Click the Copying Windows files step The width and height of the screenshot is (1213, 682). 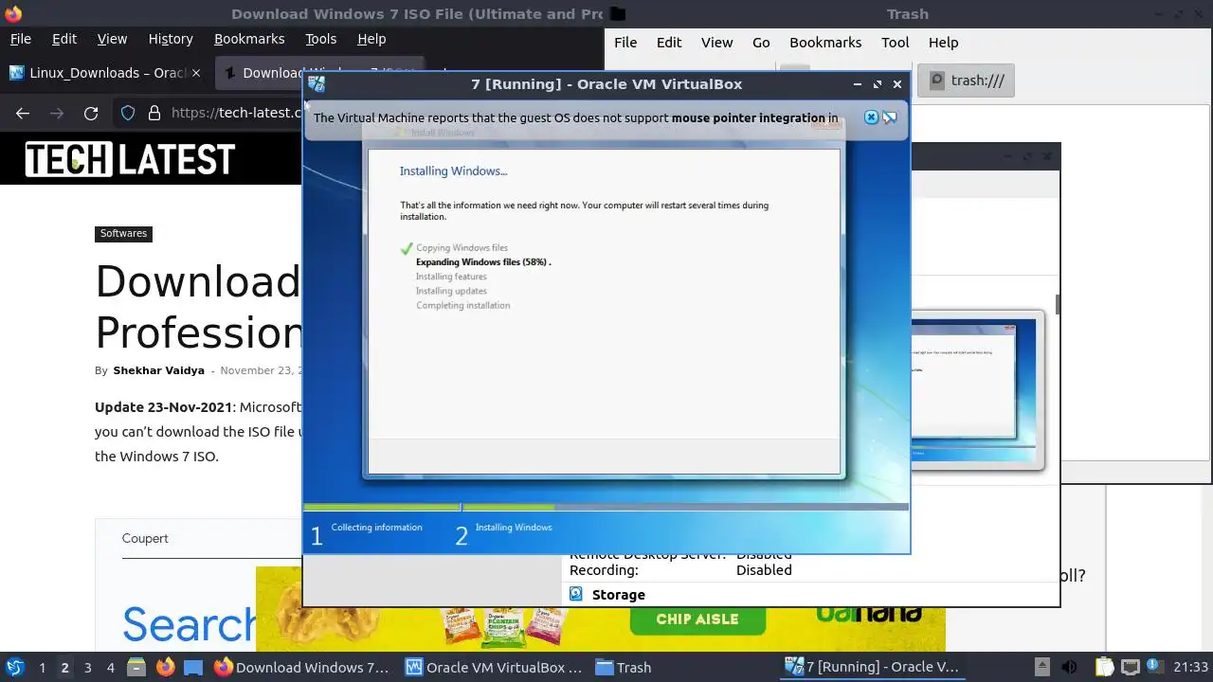pos(462,248)
